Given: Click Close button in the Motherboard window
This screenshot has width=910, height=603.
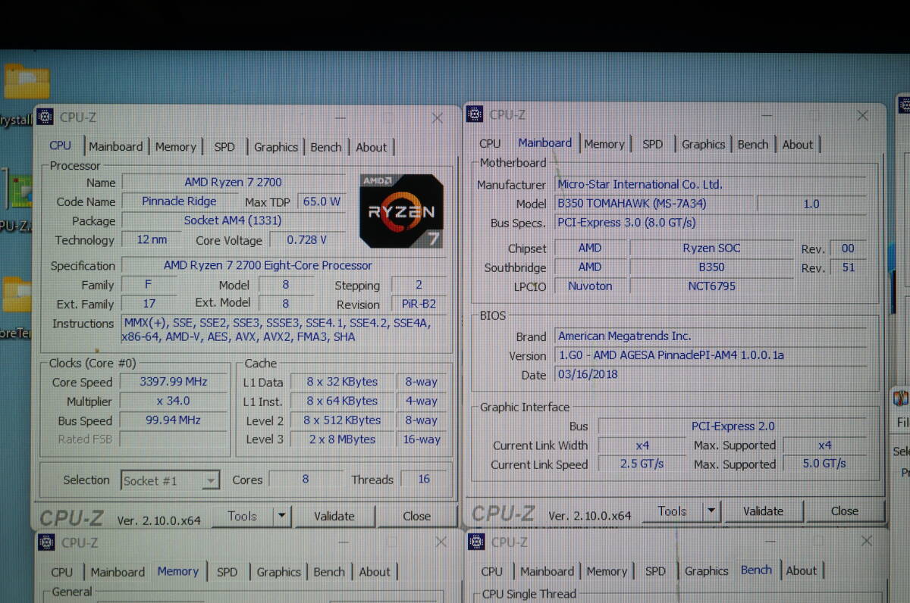Looking at the screenshot, I should pos(845,511).
